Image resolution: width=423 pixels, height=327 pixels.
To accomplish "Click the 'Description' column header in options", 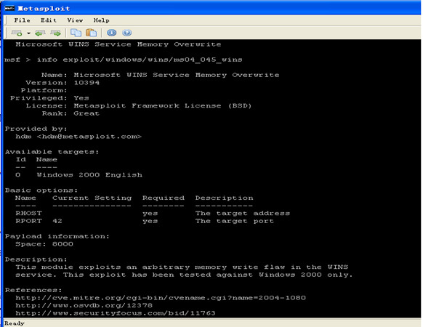I will pos(224,198).
